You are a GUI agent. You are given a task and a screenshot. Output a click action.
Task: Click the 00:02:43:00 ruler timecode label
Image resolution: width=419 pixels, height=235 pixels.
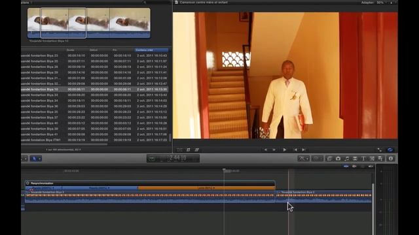[71, 171]
